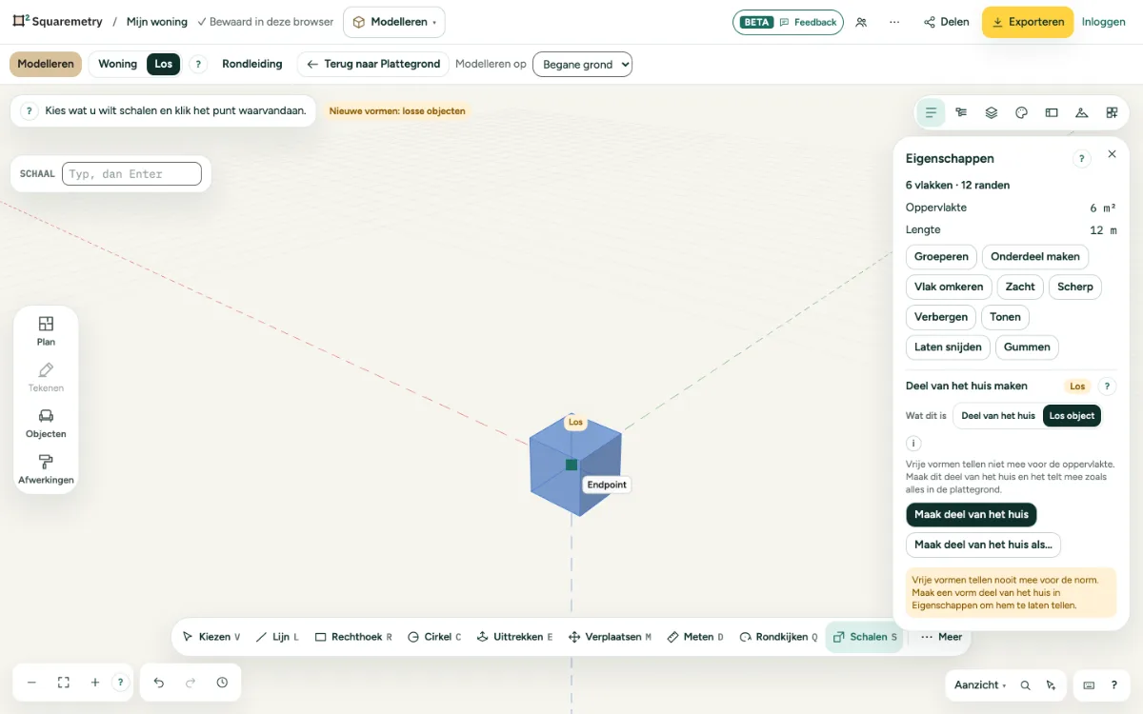Expand the Meer tools menu
The image size is (1143, 714).
[941, 637]
